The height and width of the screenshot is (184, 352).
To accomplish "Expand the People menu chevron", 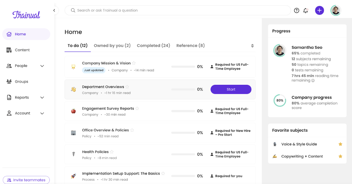I will point(42,66).
